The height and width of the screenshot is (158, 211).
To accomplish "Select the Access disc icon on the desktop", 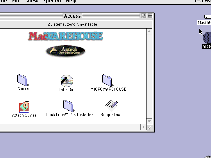I will pos(207,38).
